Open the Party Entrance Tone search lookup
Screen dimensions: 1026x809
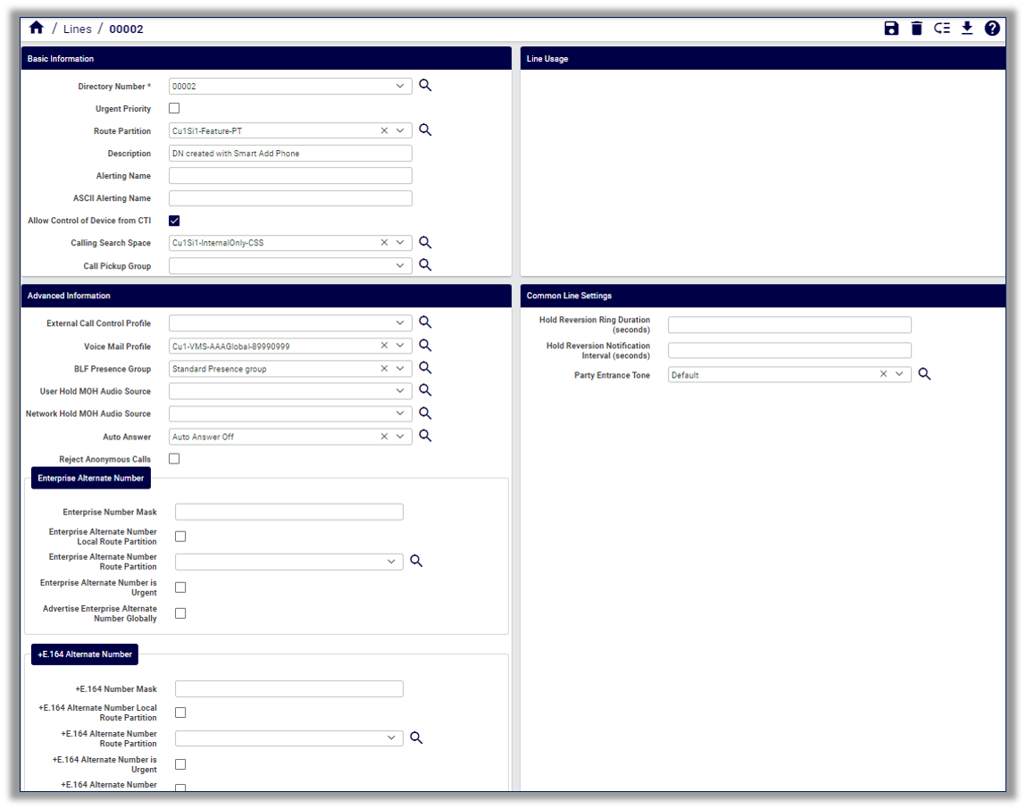[x=924, y=373]
